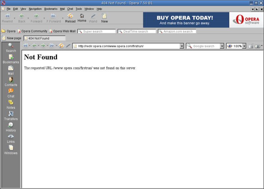
Task: Open the Windows panel in sidebar
Action: (x=11, y=150)
